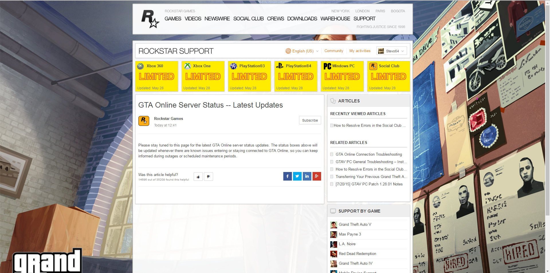Open My activities

click(360, 51)
